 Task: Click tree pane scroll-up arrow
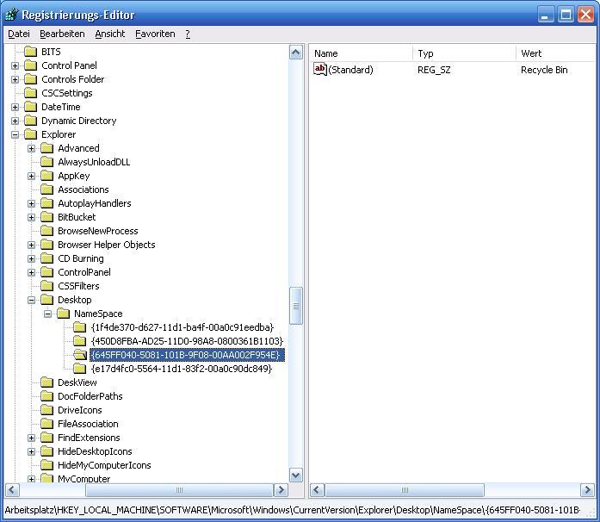coord(296,52)
